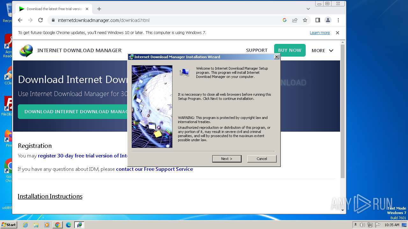Open CCleaner desktop shortcut
The width and height of the screenshot is (408, 229).
coord(8,76)
